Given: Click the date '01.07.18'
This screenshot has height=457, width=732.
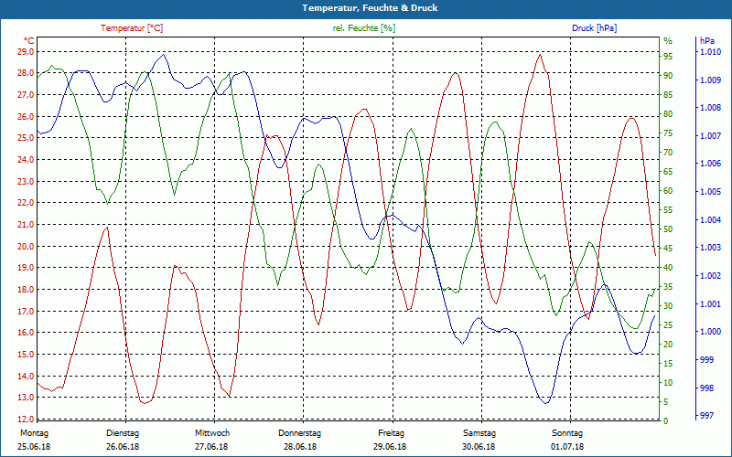Looking at the screenshot, I should 567,447.
